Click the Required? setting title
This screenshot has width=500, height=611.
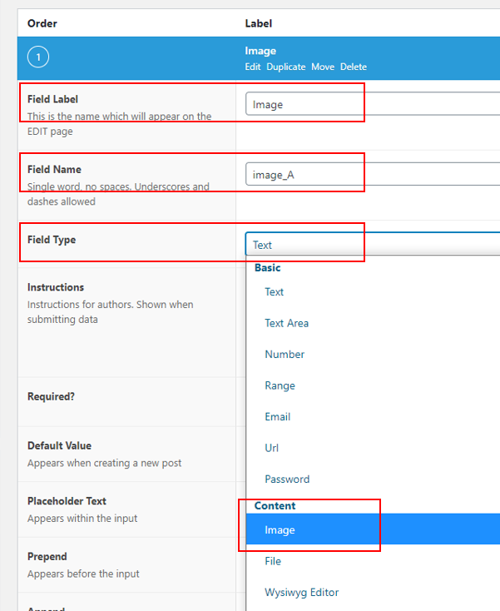point(51,396)
